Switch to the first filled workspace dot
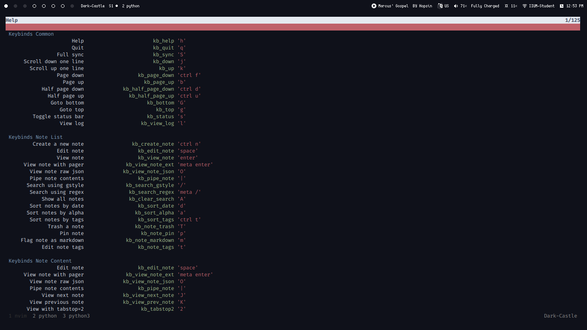The image size is (587, 330). (6, 6)
